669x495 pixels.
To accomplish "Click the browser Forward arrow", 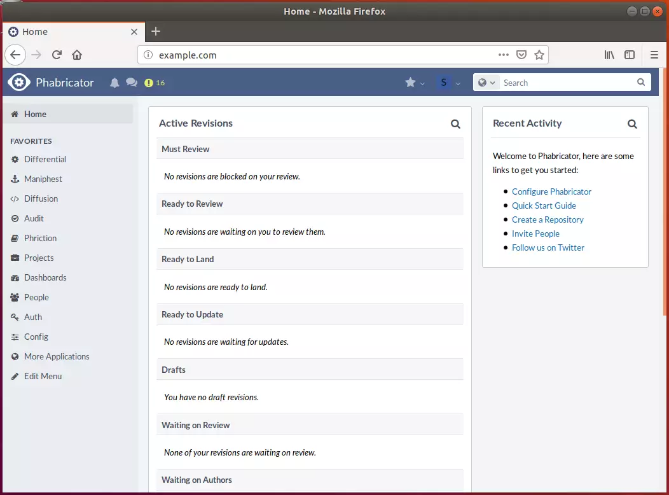I will pyautogui.click(x=36, y=55).
